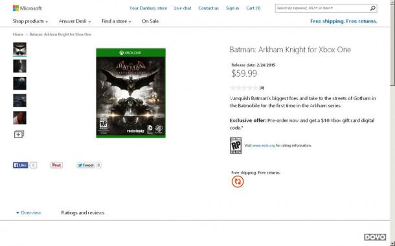
Task: Expand the Find a store menu
Action: click(116, 21)
